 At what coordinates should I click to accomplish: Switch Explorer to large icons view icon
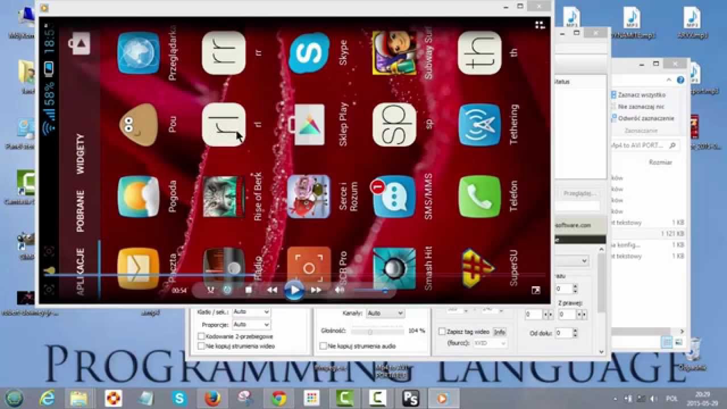tap(678, 342)
